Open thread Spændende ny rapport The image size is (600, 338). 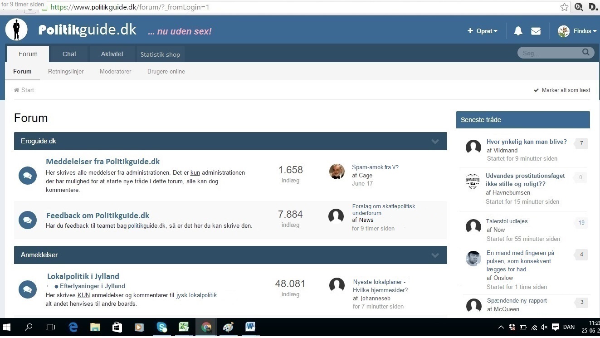(517, 300)
